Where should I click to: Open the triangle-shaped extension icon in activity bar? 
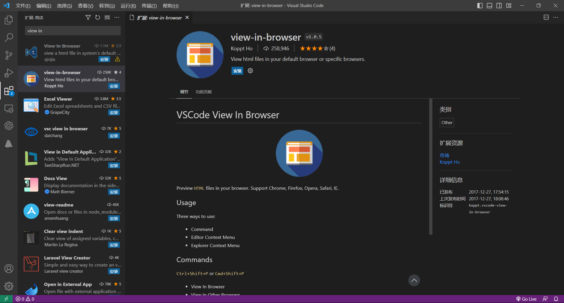[x=9, y=144]
